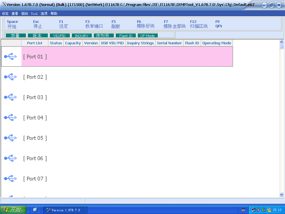
Task: Click the USB icon for Port 06
Action: coord(11,158)
